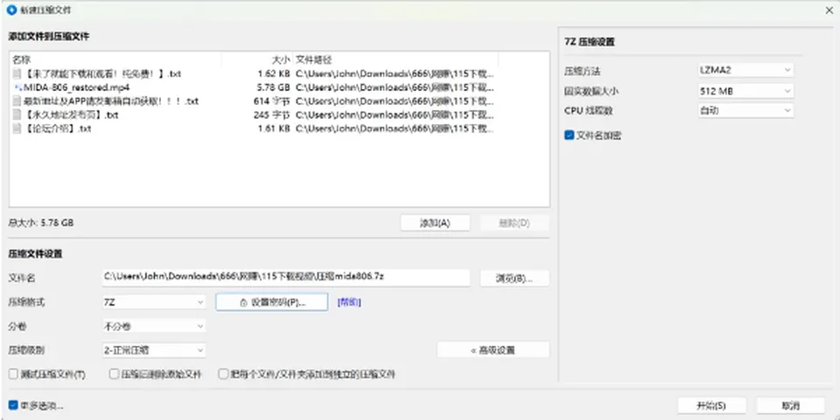
Task: Open the CPU 线程数 dropdown showing 自动
Action: [745, 111]
